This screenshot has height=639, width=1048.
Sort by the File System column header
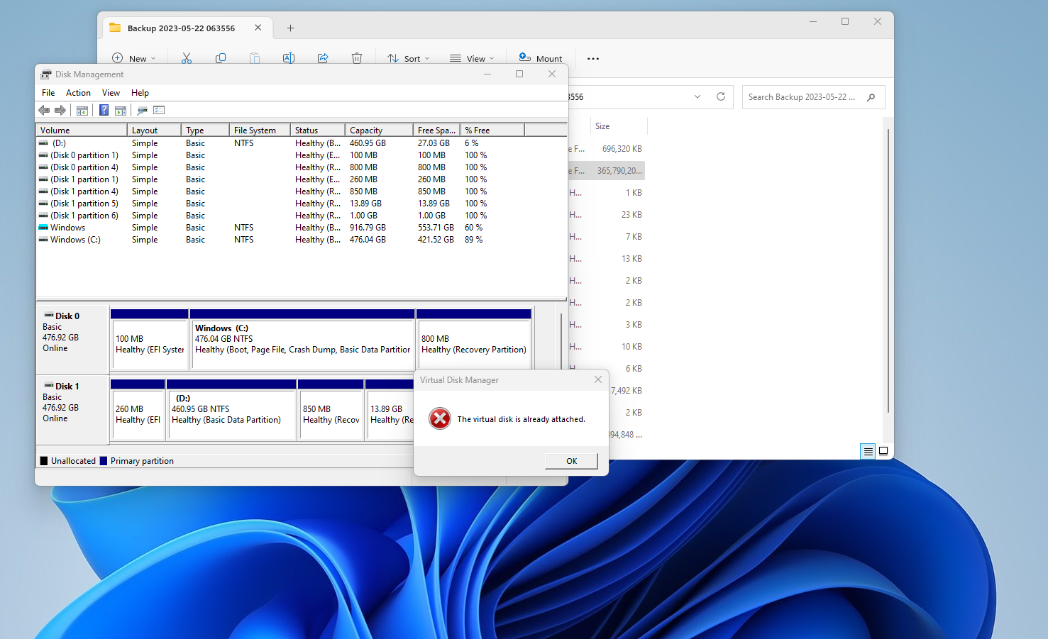coord(260,130)
